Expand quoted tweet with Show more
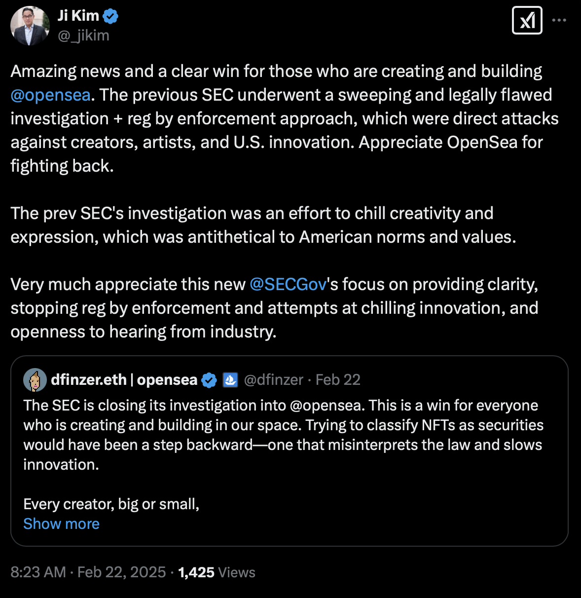Viewport: 581px width, 598px height. click(x=61, y=523)
